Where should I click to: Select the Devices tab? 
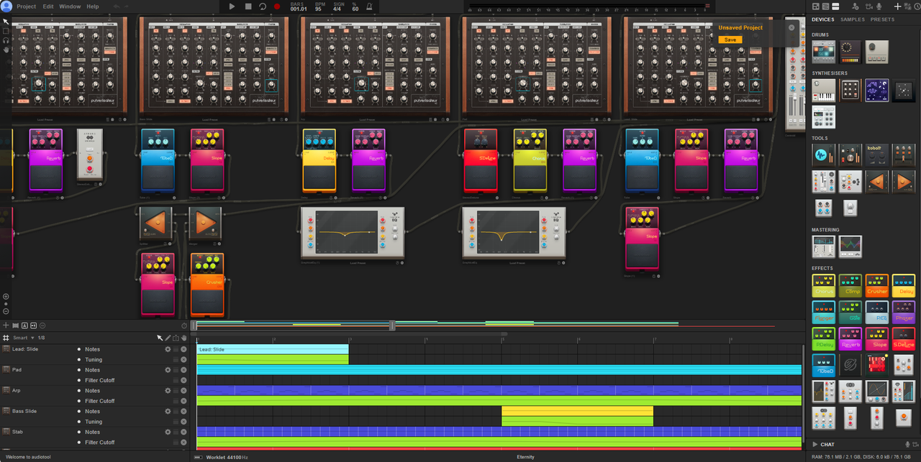coord(823,19)
